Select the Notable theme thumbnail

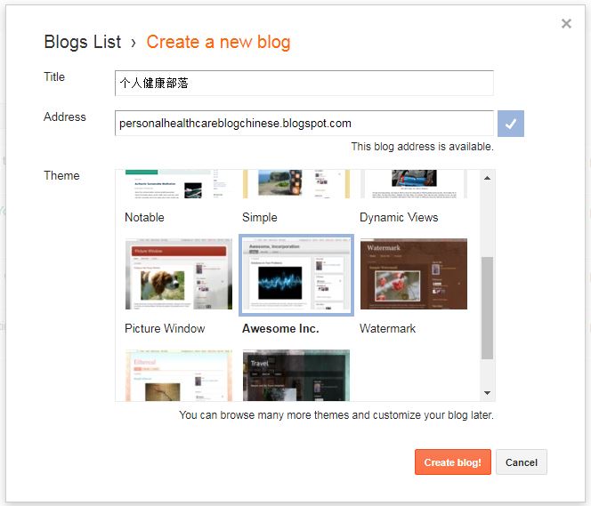[179, 184]
